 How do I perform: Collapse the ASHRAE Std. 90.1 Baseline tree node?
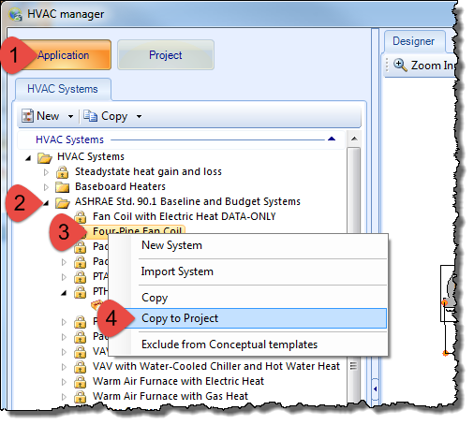click(x=46, y=203)
